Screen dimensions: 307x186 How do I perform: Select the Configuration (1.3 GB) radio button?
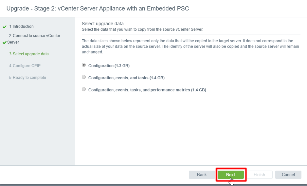(x=84, y=65)
